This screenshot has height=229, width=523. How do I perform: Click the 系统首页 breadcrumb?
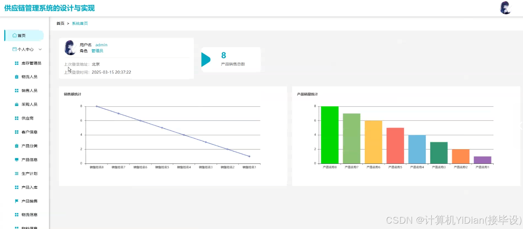coord(80,24)
